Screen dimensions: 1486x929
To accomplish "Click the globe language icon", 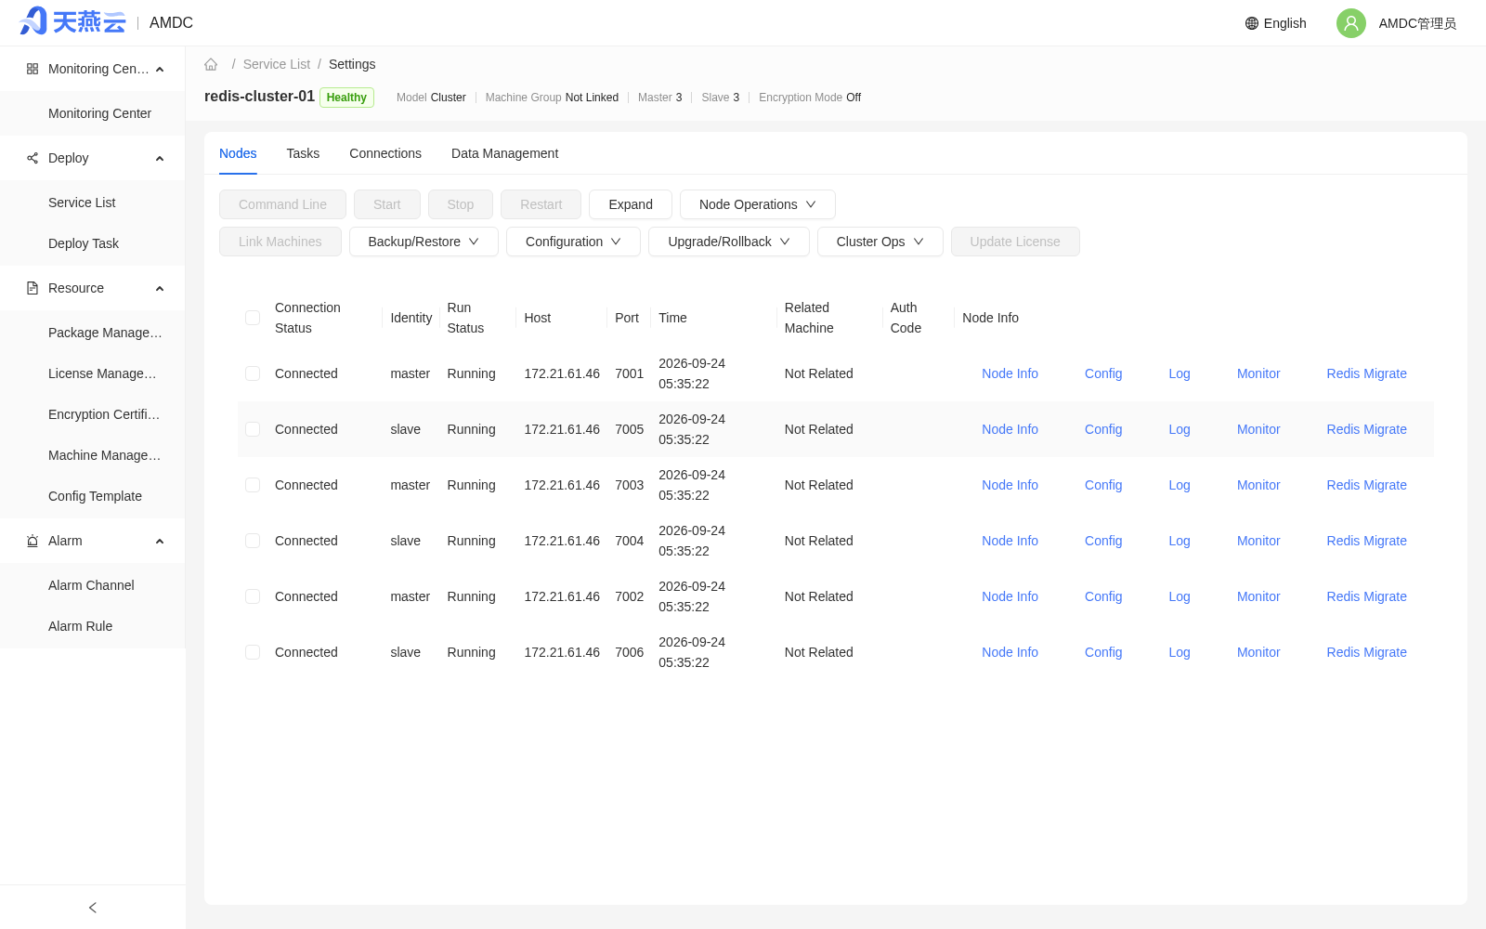I will click(1252, 23).
